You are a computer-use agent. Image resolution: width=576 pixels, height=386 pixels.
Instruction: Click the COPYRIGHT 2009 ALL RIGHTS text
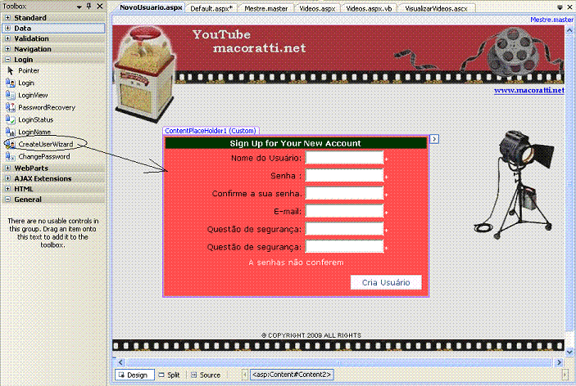(x=311, y=335)
